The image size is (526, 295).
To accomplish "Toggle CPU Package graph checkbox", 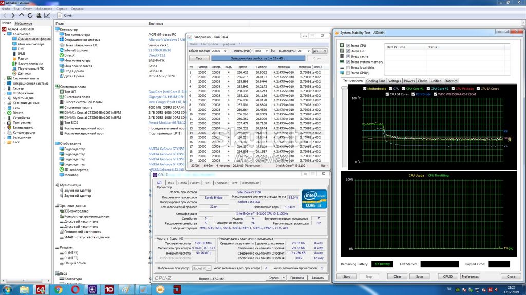I will 453,89.
